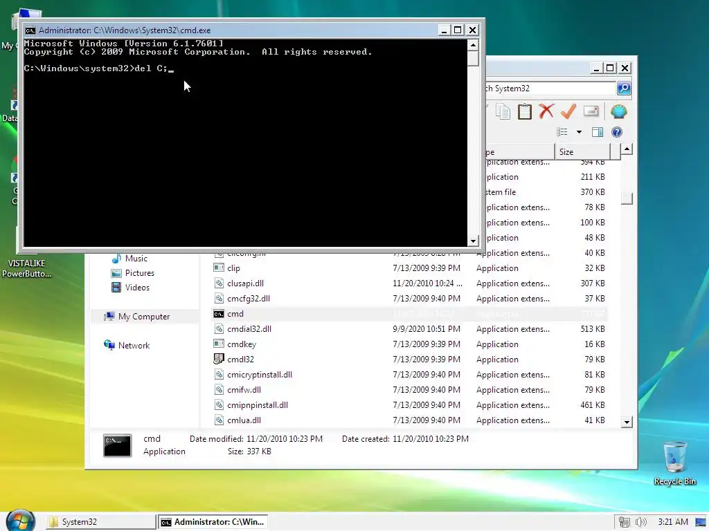Screen dimensions: 709x531
Task: Click the cmdkey 16 KB size cell
Action: pyautogui.click(x=595, y=344)
